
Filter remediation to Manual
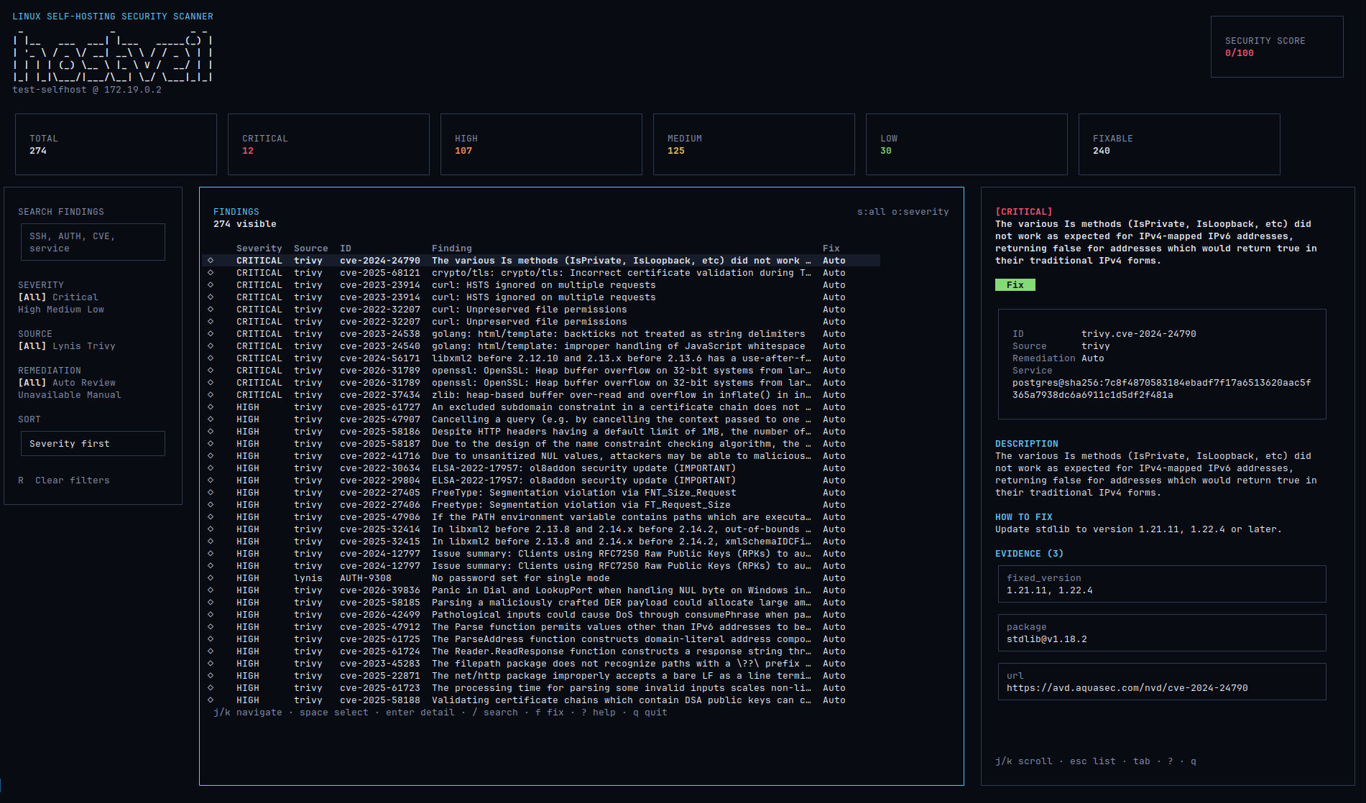(x=104, y=395)
